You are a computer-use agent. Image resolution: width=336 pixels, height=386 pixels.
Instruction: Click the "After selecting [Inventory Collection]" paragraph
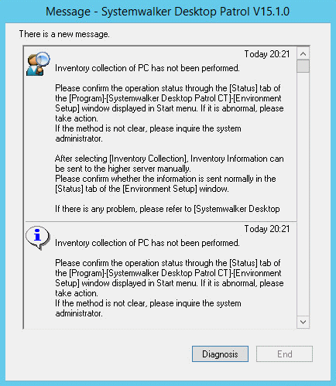pyautogui.click(x=170, y=173)
